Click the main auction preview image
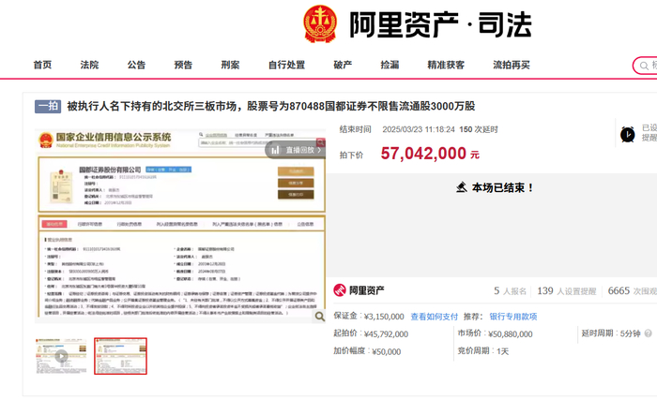Image resolution: width=657 pixels, height=400 pixels. pyautogui.click(x=180, y=226)
